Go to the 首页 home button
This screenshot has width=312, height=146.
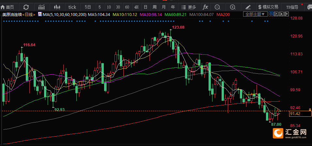click(x=7, y=7)
